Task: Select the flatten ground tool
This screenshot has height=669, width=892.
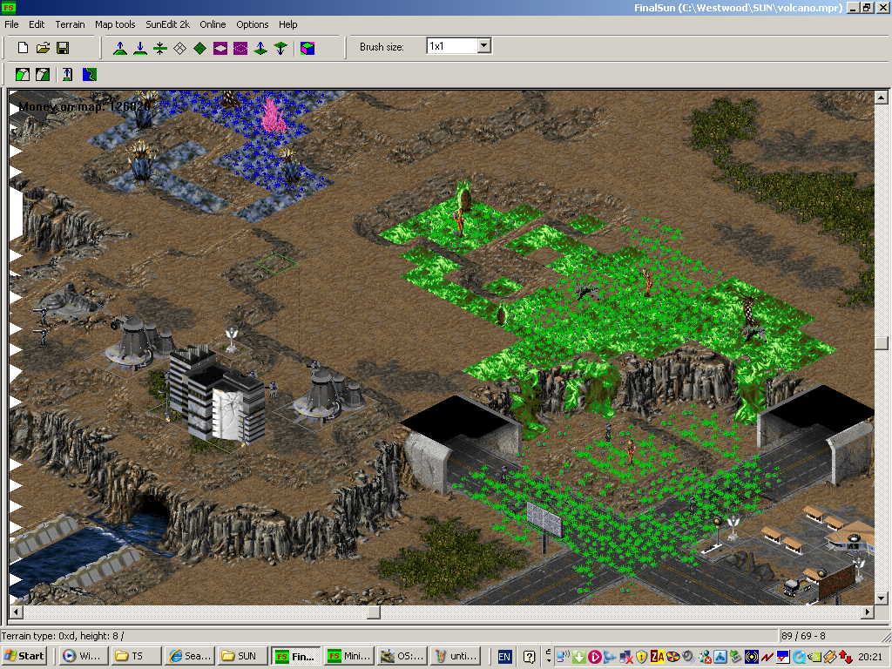Action: pyautogui.click(x=160, y=49)
